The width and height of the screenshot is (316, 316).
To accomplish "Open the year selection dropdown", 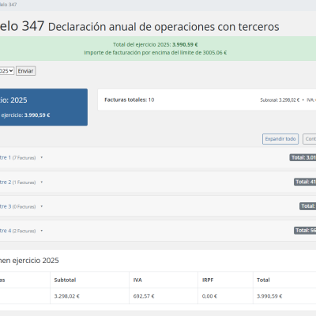I will pos(6,71).
